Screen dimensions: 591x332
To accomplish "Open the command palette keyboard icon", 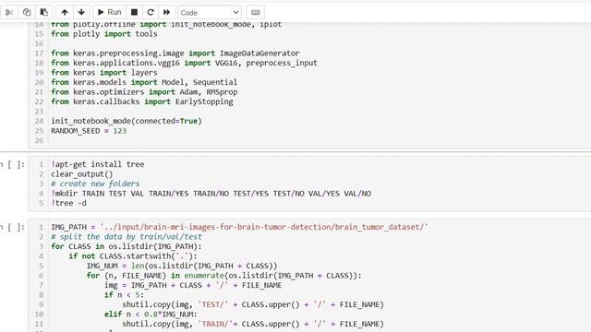I will click(x=255, y=12).
